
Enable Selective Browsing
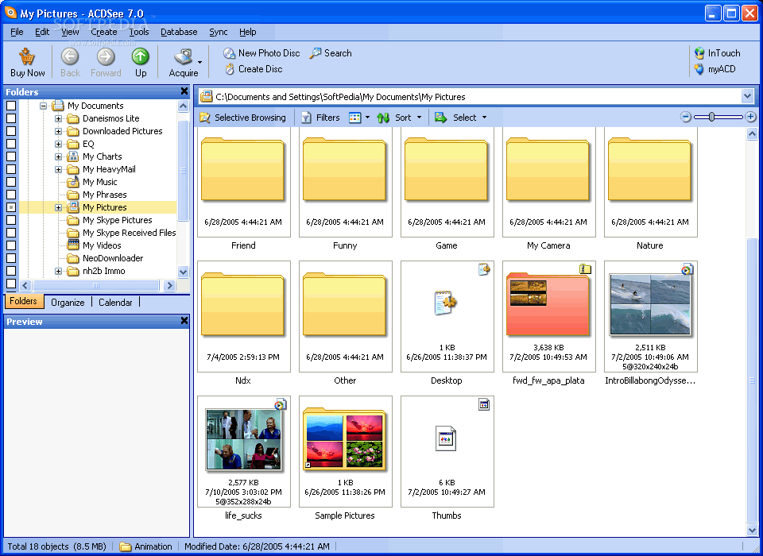[242, 118]
